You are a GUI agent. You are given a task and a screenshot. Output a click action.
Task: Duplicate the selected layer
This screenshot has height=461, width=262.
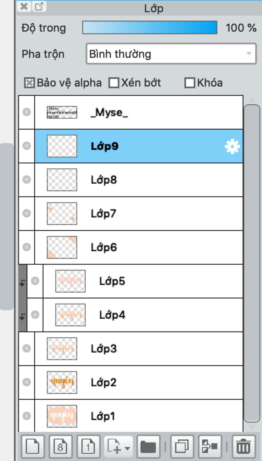182,447
